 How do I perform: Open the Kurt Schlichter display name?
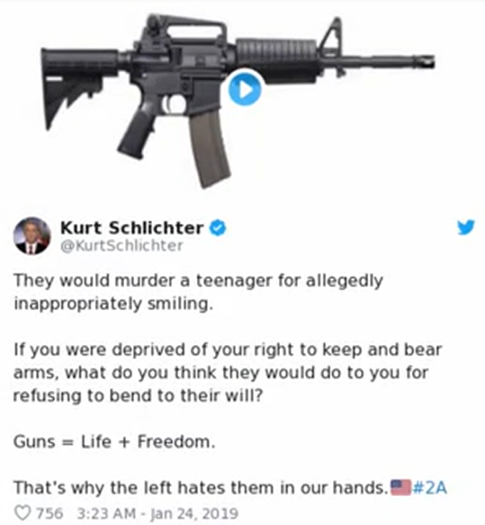click(131, 227)
